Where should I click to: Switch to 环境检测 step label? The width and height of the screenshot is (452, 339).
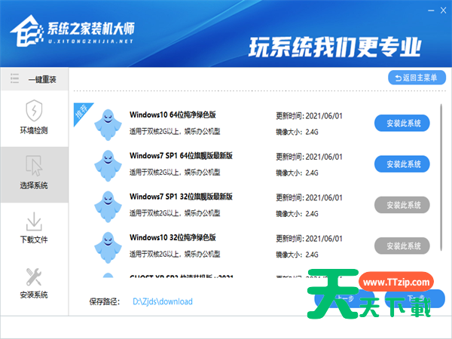(x=34, y=130)
